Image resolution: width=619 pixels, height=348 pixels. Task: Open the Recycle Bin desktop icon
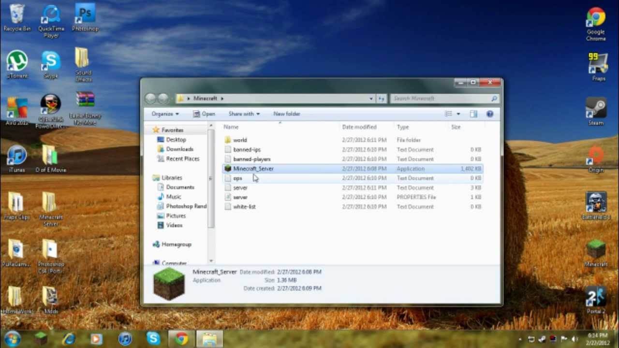[17, 18]
